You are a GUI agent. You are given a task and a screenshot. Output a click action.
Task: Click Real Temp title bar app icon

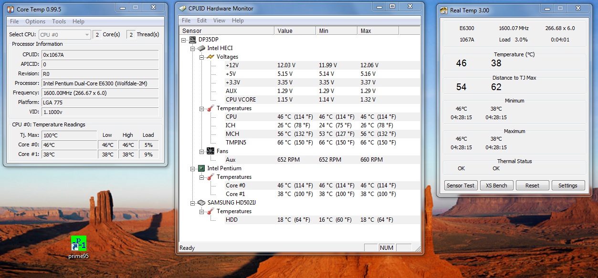[x=444, y=10]
